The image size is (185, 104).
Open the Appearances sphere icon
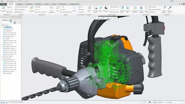click(x=106, y=8)
